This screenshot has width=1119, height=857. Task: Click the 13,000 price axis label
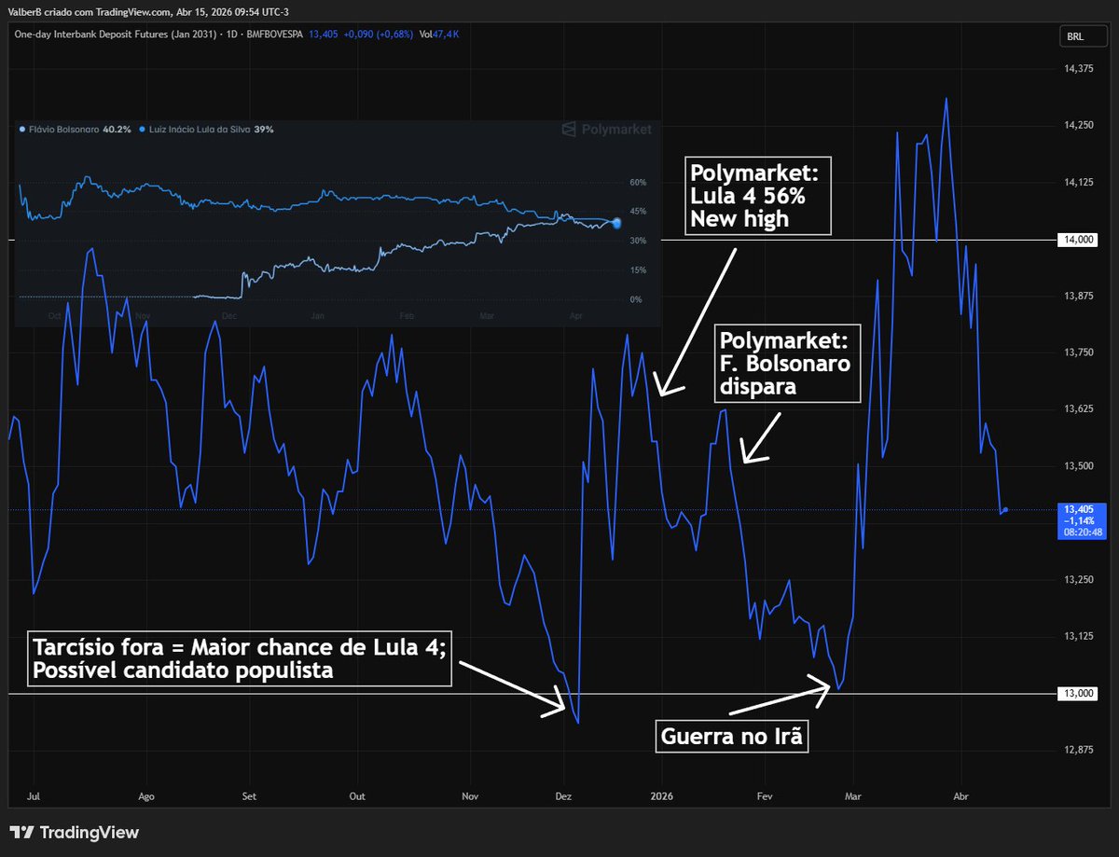1077,693
